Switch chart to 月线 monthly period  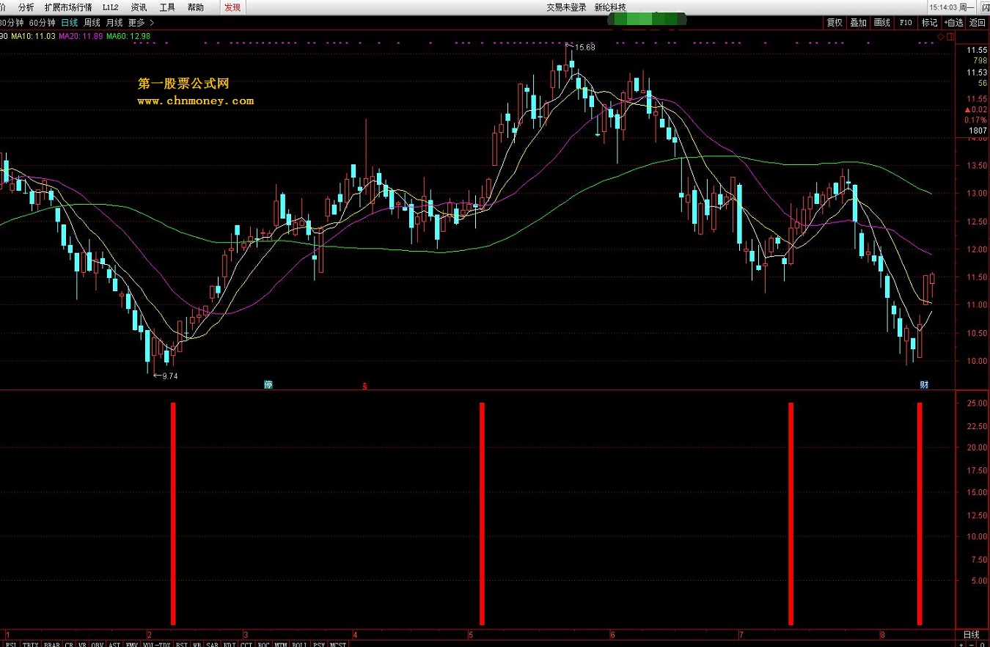click(x=114, y=23)
